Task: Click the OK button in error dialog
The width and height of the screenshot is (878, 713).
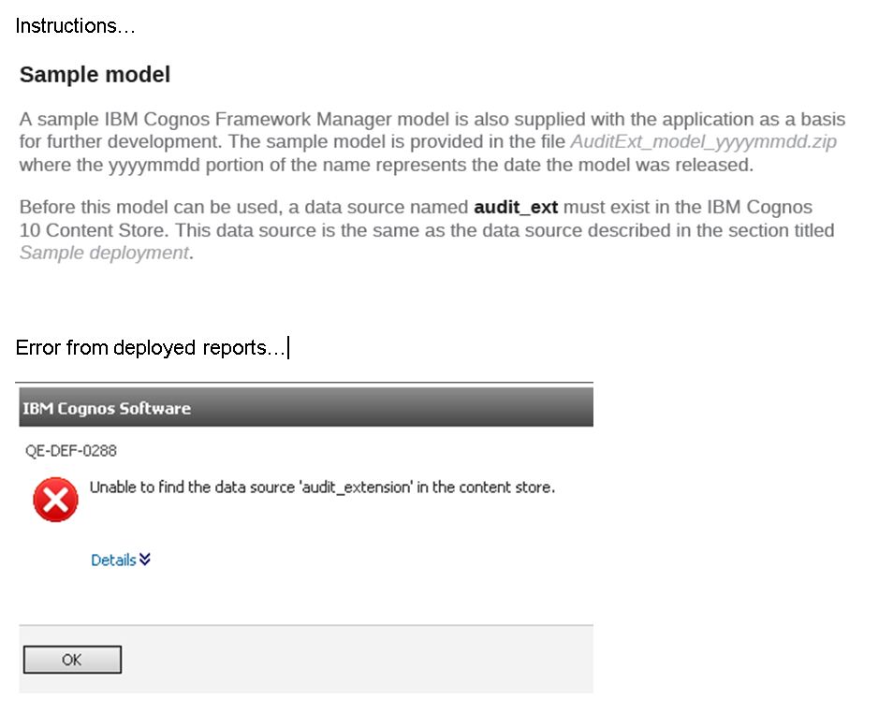Action: (x=72, y=660)
